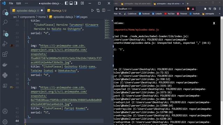Open a new browser tab
This screenshot has width=223, height=125.
point(188,4)
